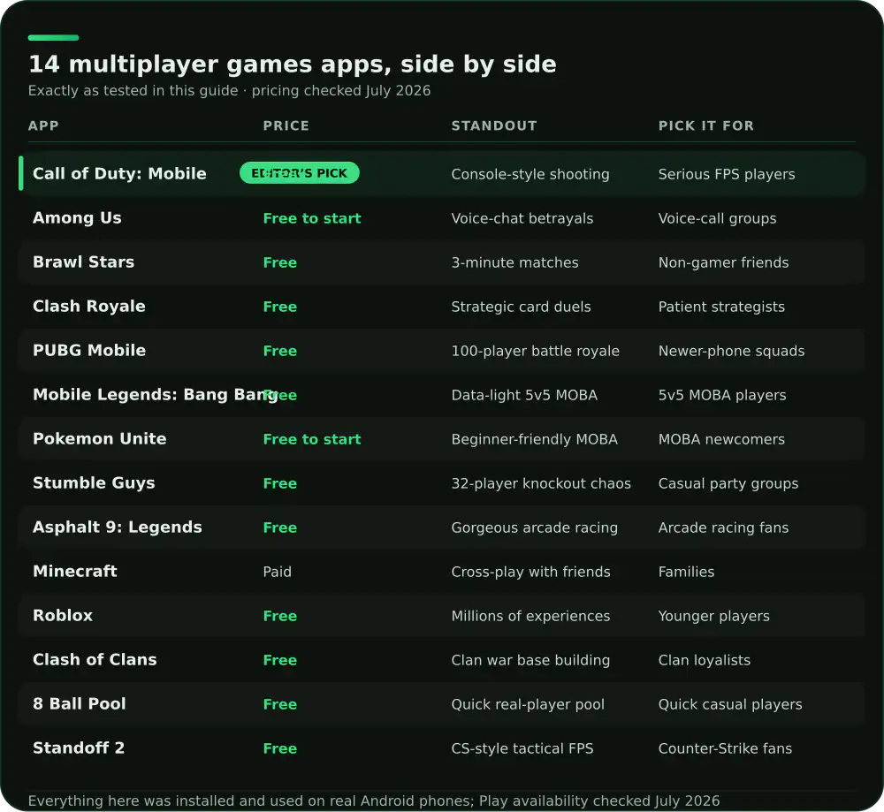Screen dimensions: 884x812
Task: Click 'Voice-call groups' cell
Action: 717,218
